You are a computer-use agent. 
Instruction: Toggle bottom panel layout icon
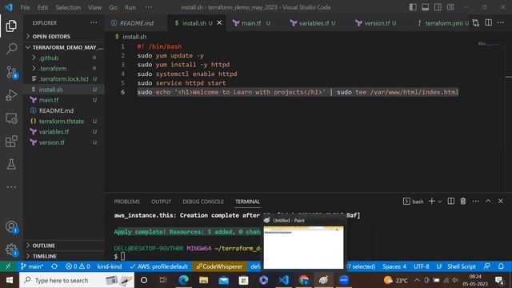[x=425, y=7]
